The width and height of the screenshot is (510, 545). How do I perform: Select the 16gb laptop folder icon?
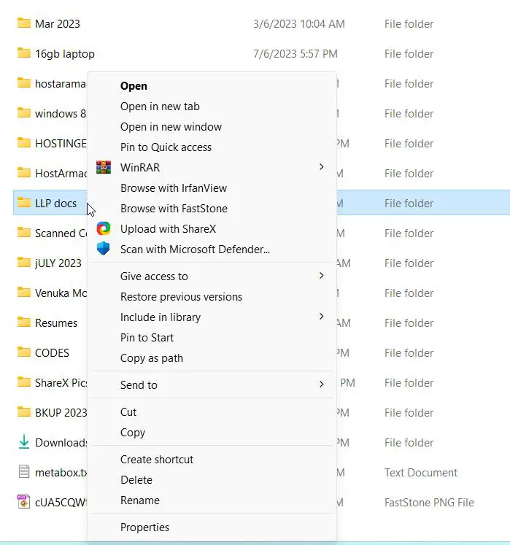point(24,53)
